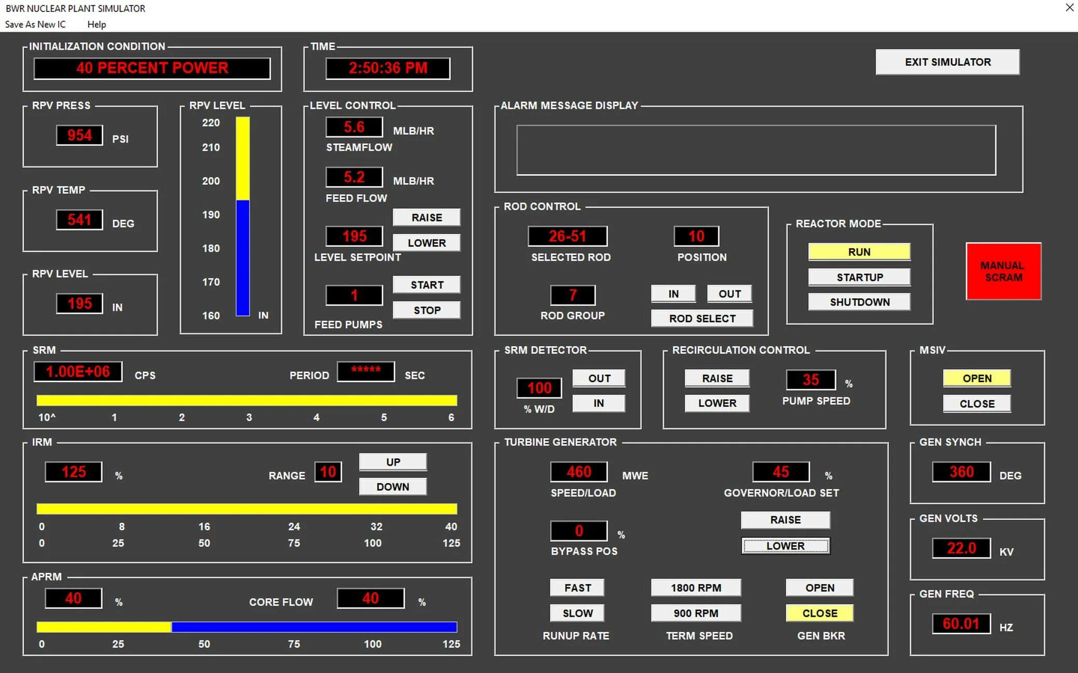The width and height of the screenshot is (1078, 673).
Task: Open the Save As New IC menu
Action: (35, 24)
